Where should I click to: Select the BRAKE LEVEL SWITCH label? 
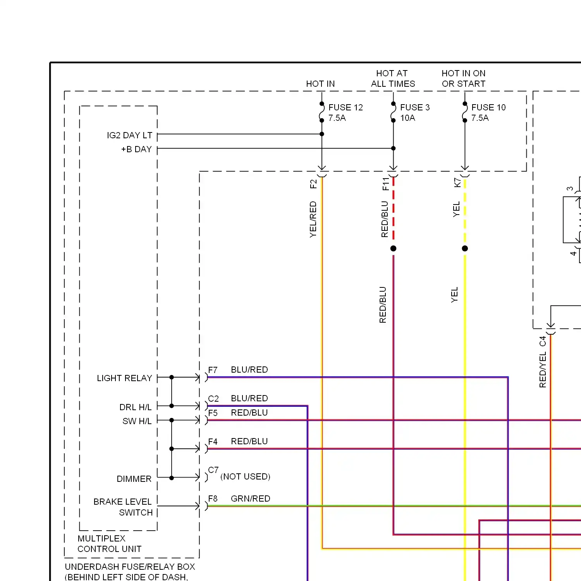click(123, 507)
